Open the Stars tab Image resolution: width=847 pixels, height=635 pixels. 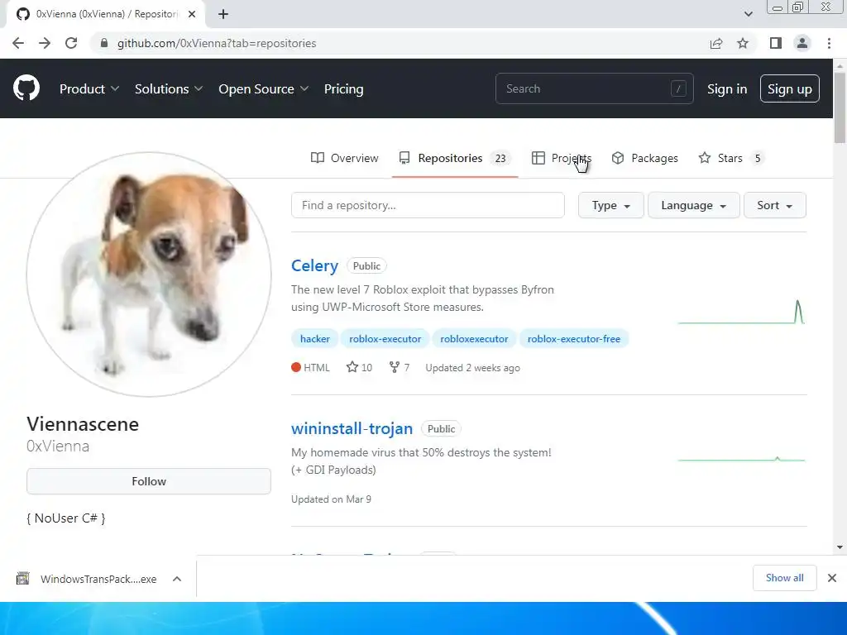pyautogui.click(x=731, y=158)
